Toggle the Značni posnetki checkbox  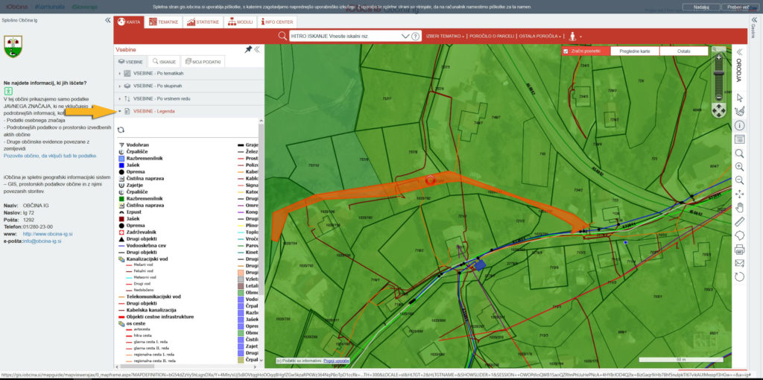point(566,51)
